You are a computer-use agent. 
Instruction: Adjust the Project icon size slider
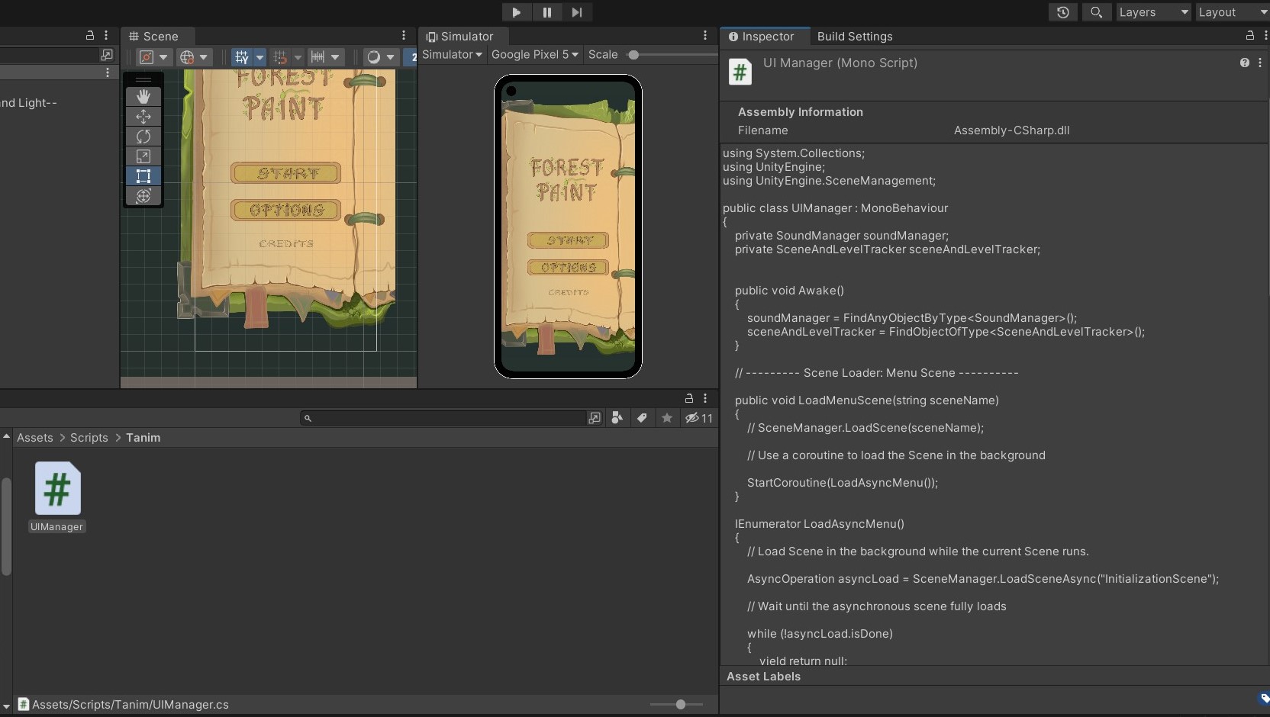click(680, 705)
